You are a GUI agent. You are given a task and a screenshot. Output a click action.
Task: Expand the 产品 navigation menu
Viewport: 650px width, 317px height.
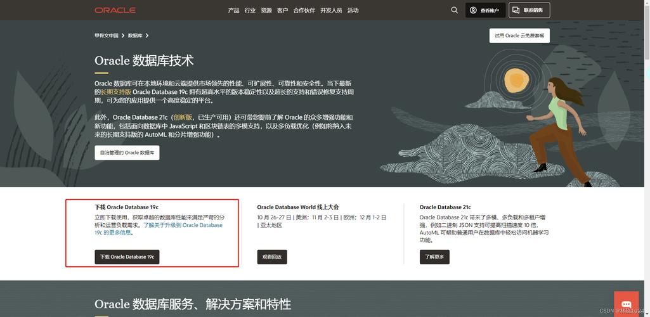233,10
